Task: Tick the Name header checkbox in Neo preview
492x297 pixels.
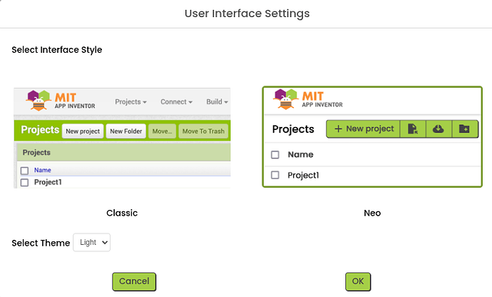Action: (275, 154)
